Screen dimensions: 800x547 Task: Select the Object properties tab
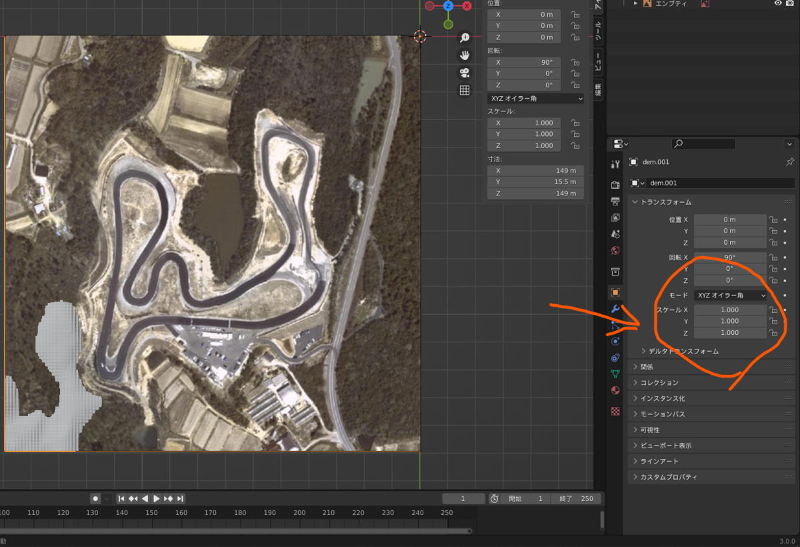(x=615, y=292)
